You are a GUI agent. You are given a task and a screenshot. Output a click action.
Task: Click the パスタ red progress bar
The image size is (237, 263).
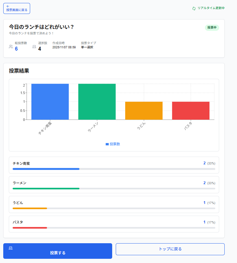[30, 228]
